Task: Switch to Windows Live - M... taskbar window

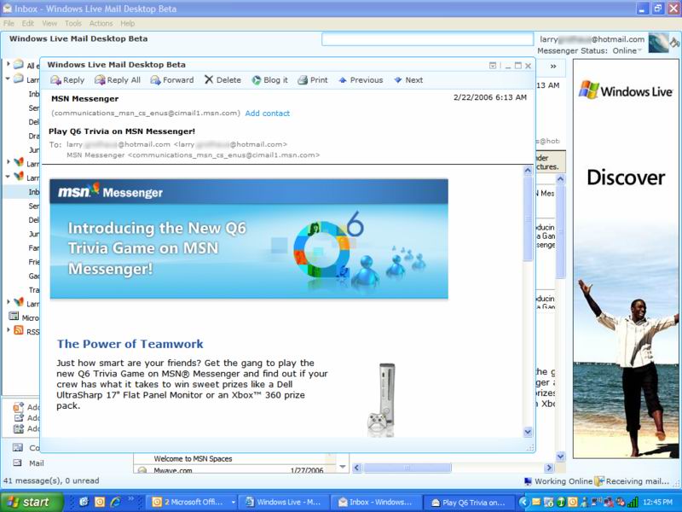Action: coord(284,502)
